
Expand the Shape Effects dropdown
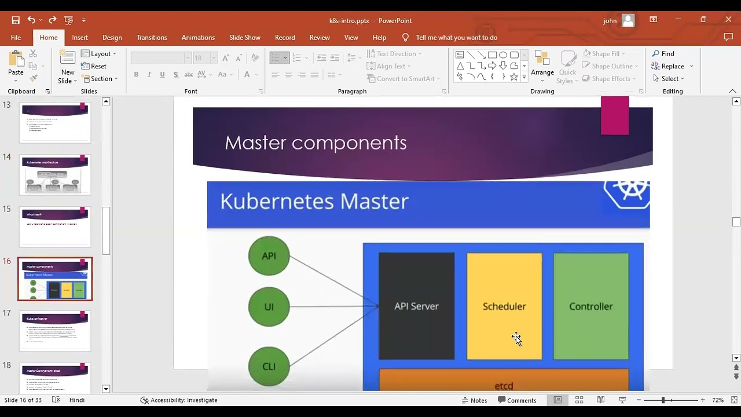pos(610,79)
